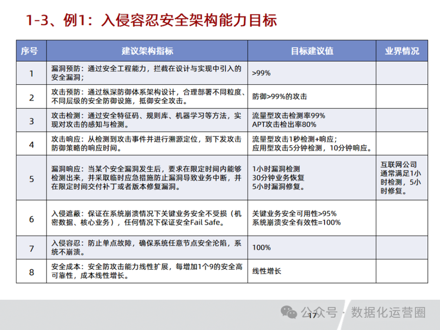Click row number 5 cell
This screenshot has width=440, height=330.
pyautogui.click(x=31, y=178)
